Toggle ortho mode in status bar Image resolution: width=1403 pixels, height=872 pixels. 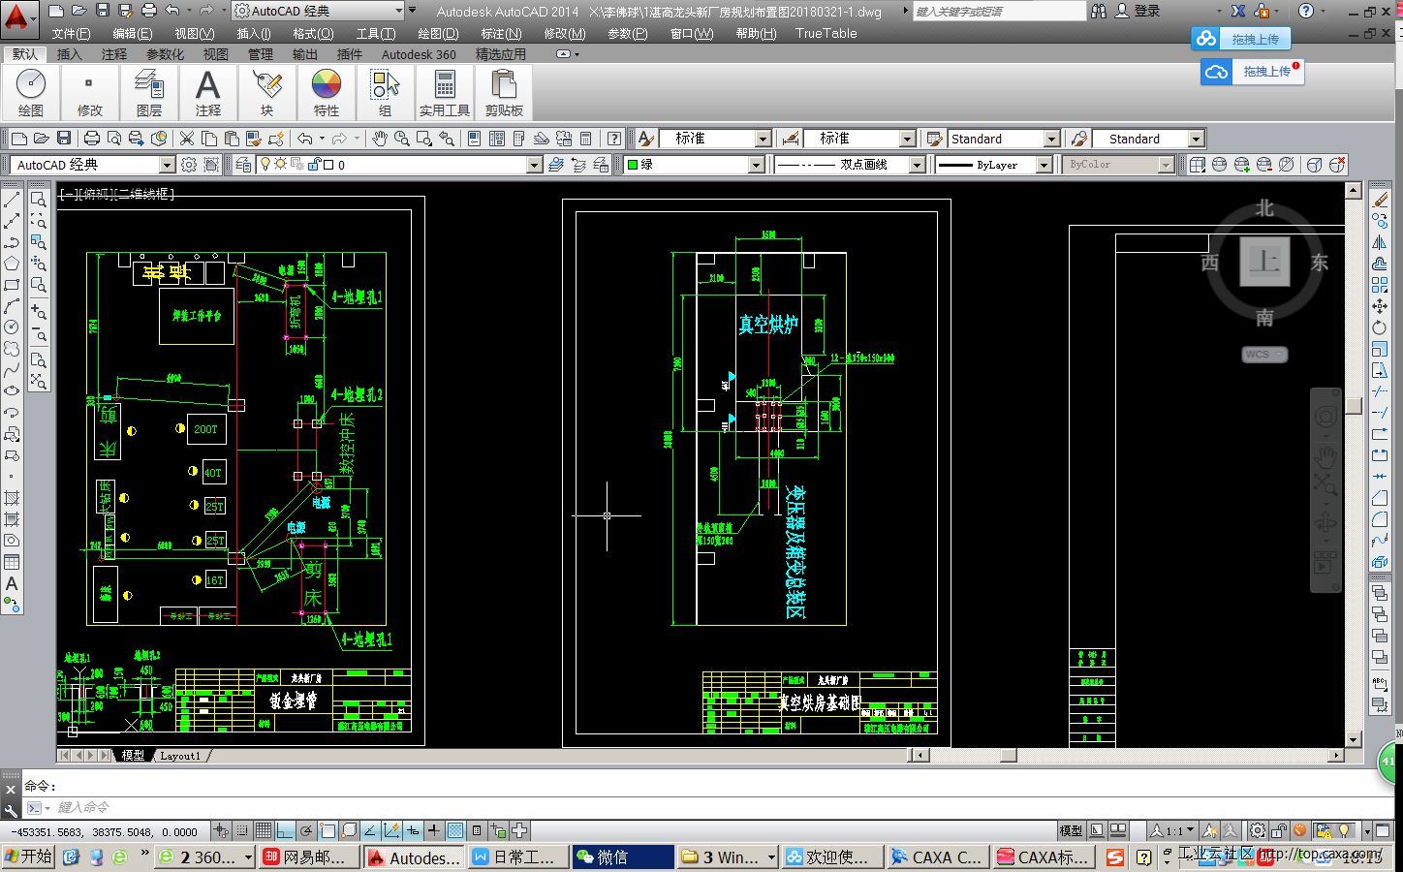coord(284,830)
